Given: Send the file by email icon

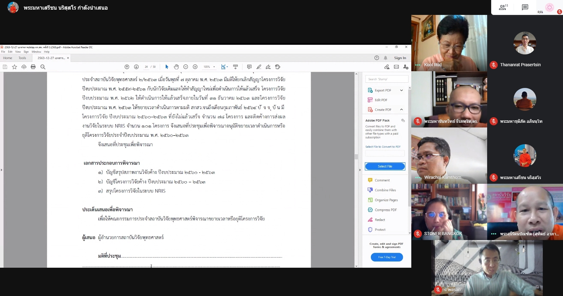Looking at the screenshot, I should click(396, 67).
